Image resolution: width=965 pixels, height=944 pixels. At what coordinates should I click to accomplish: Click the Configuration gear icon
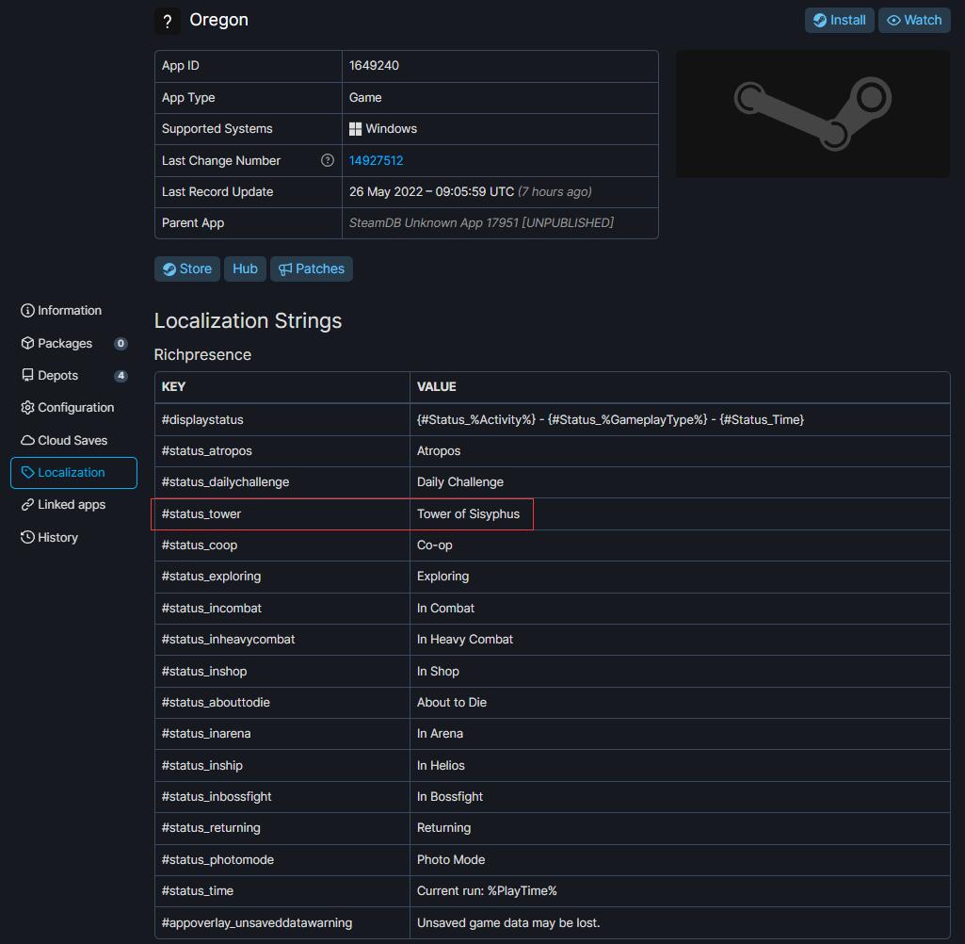tap(27, 408)
